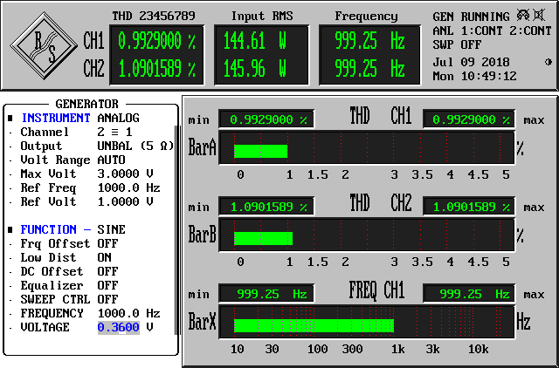Click the Rohde & Schwarz diamond logo
This screenshot has width=559, height=368.
click(x=44, y=45)
